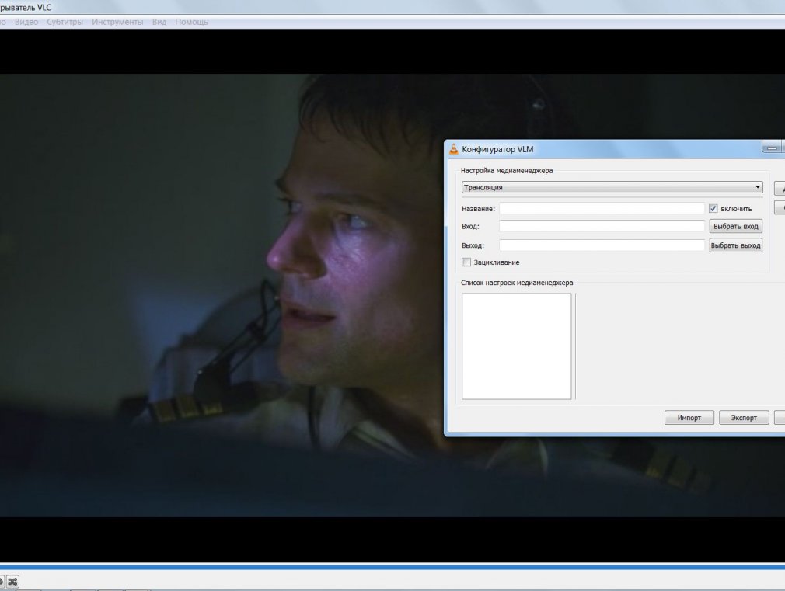This screenshot has height=591, width=785.
Task: Click the "Список настроек медиаменеджера" label
Action: click(517, 283)
